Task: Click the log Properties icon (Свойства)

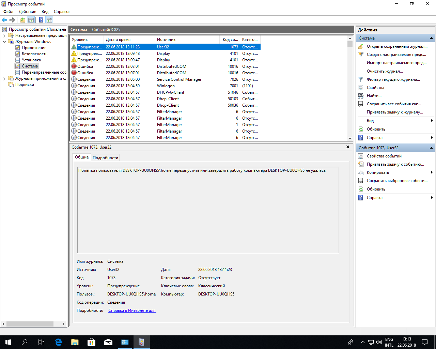Action: click(361, 88)
